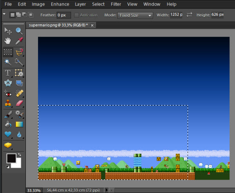Select the Clone Stamp tool
Image resolution: width=235 pixels, height=193 pixels.
[8, 104]
